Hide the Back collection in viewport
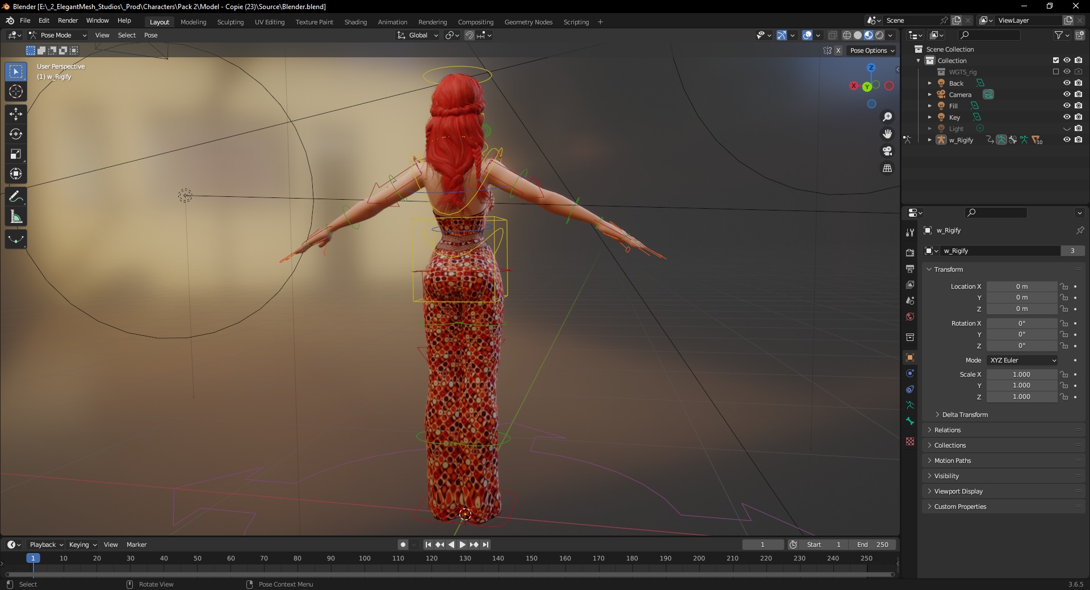Viewport: 1090px width, 590px height. [x=1067, y=83]
